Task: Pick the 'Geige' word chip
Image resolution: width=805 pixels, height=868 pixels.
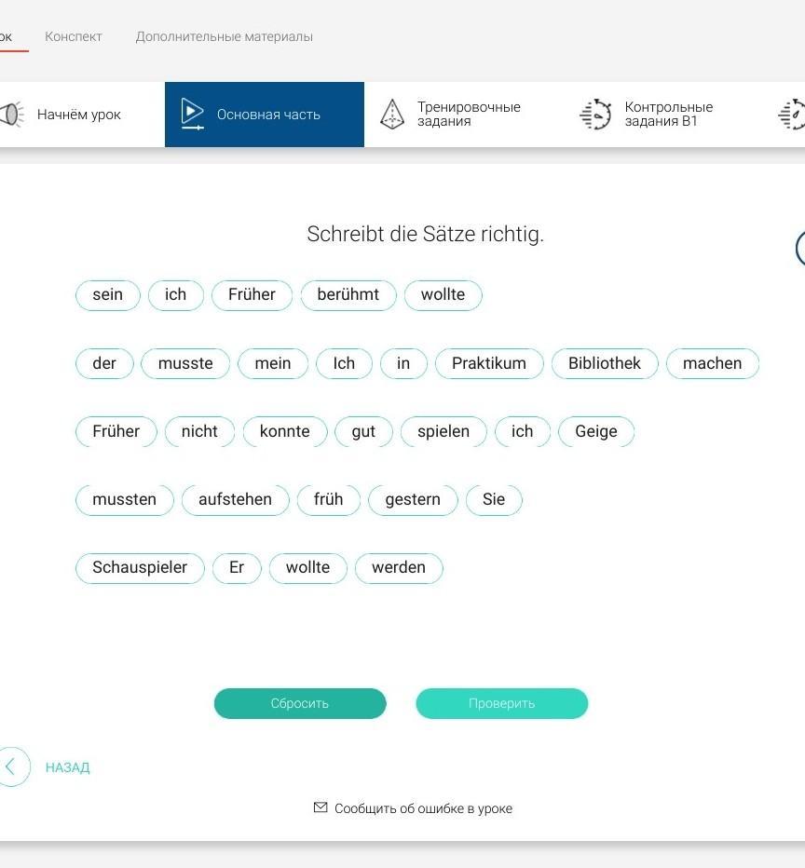Action: pos(596,432)
